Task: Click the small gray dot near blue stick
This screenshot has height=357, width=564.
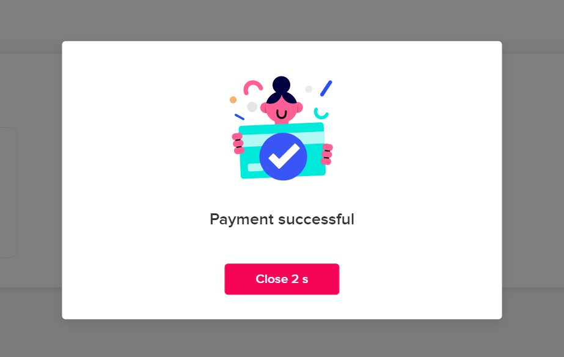Action: pyautogui.click(x=309, y=89)
